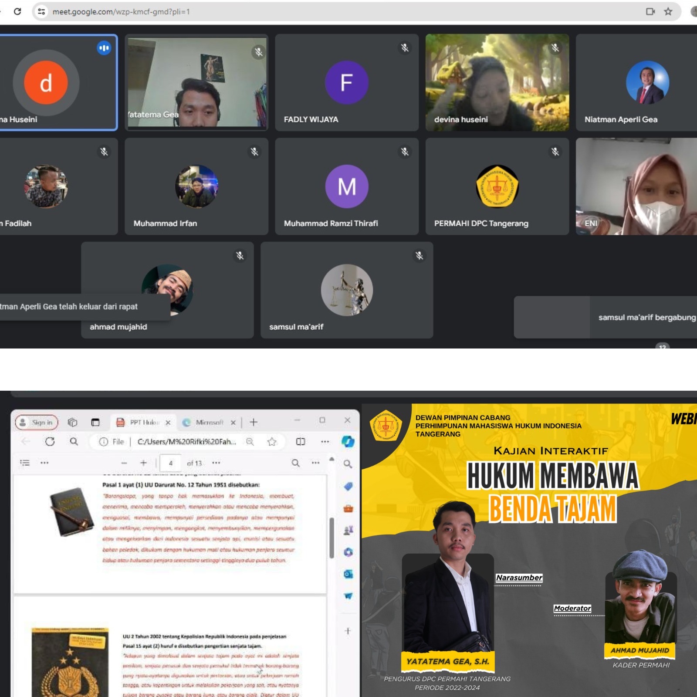Click the muted microphone icon on FADLY WIJAYA tile
The image size is (697, 697).
405,48
